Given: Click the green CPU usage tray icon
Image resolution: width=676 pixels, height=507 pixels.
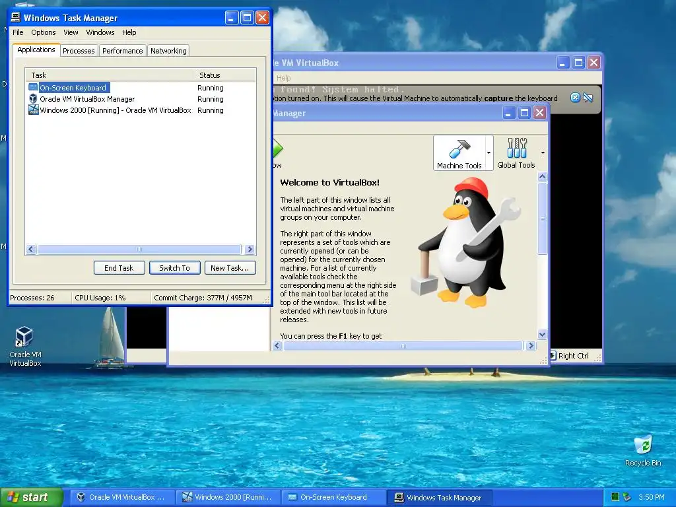Looking at the screenshot, I should pos(615,497).
